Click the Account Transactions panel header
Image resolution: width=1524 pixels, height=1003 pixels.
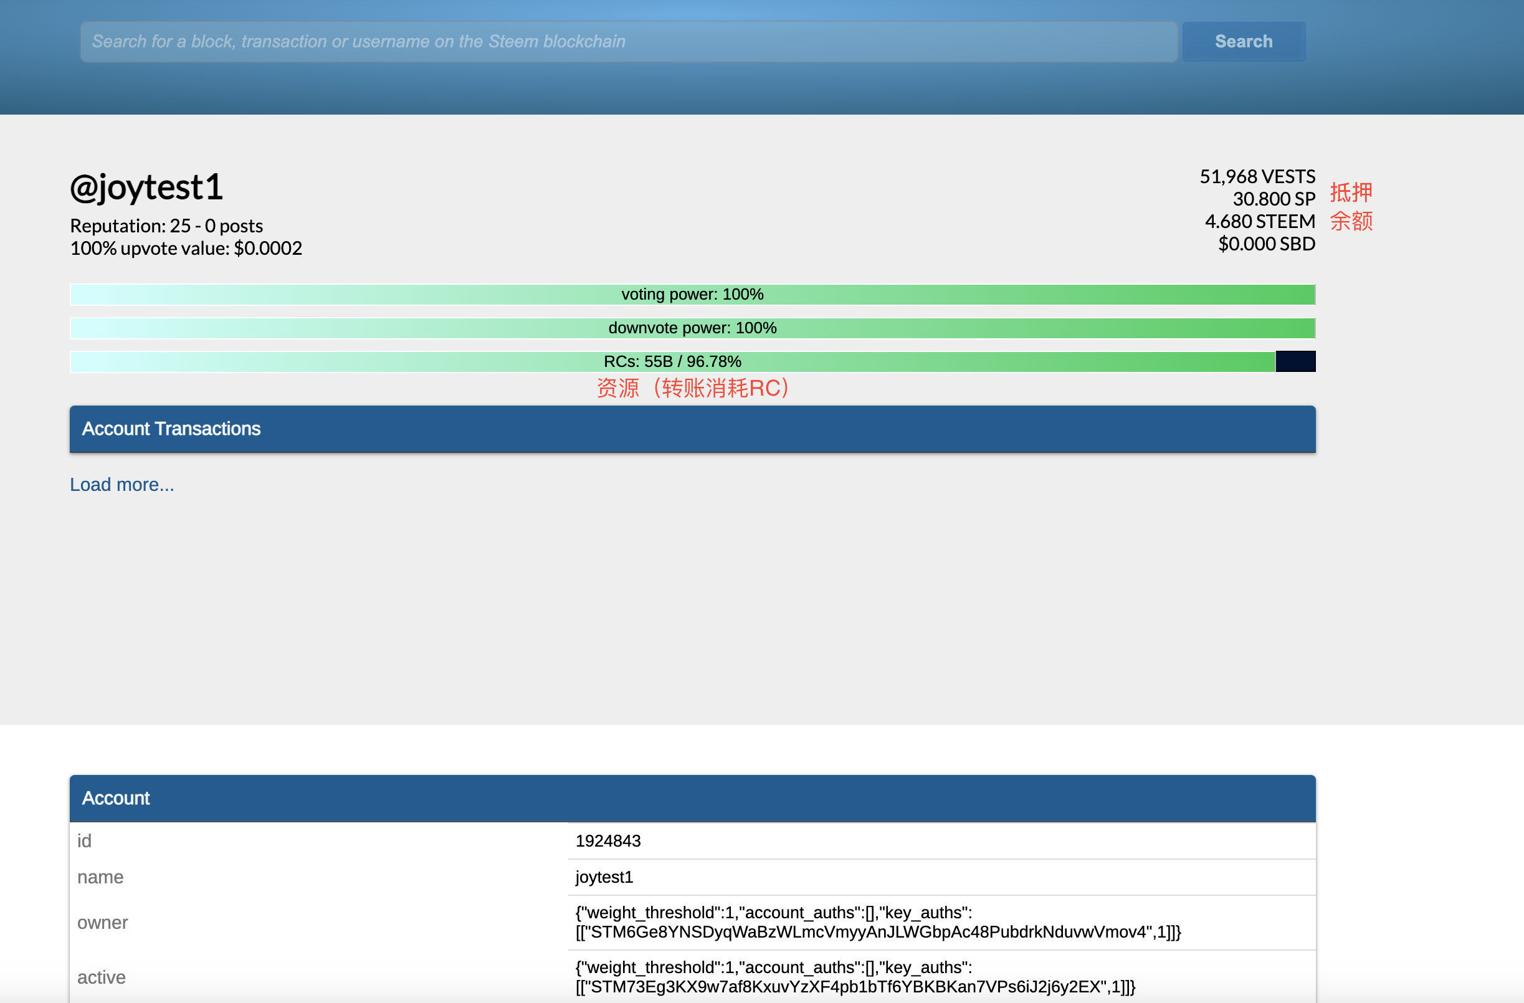(692, 429)
